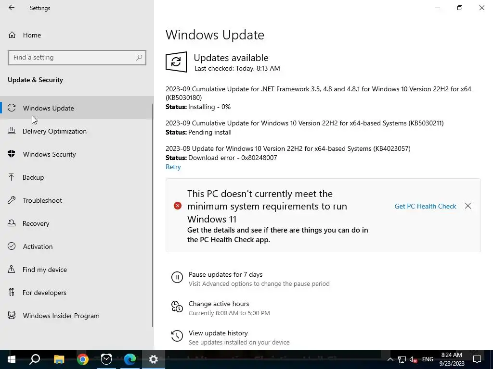Click the Recovery icon in sidebar
Screen dimensions: 493x369
(12, 223)
